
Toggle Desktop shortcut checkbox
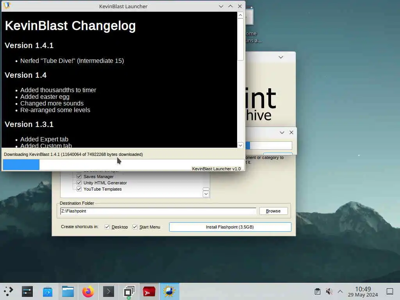pyautogui.click(x=107, y=227)
